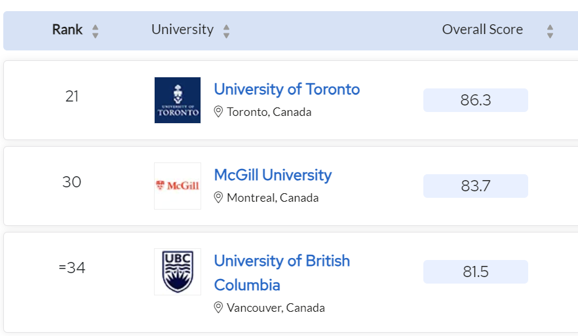The width and height of the screenshot is (578, 336).
Task: Open the University of Toronto link
Action: point(287,89)
